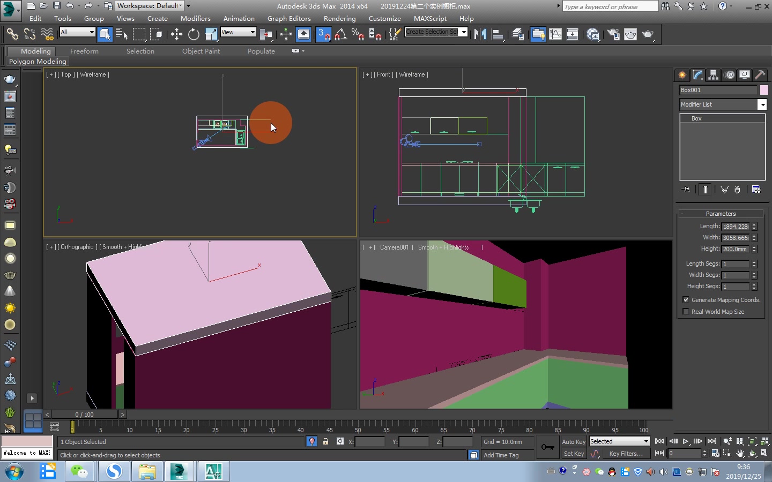Open the View reference coordinate dropdown
Viewport: 772px width, 482px height.
click(239, 33)
